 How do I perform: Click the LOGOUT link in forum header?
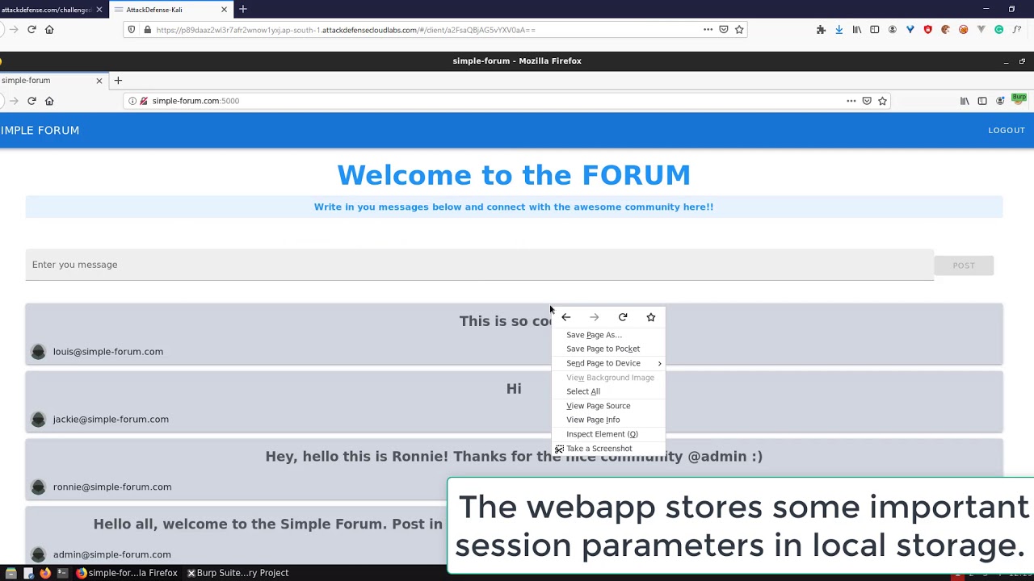pyautogui.click(x=1006, y=130)
